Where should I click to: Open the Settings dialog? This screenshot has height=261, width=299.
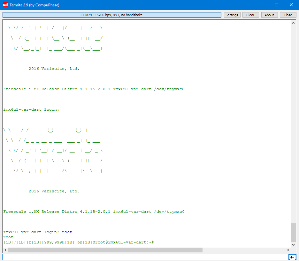[232, 15]
